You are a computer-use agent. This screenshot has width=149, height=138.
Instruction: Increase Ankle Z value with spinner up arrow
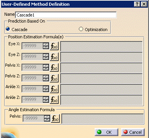tap(46, 98)
